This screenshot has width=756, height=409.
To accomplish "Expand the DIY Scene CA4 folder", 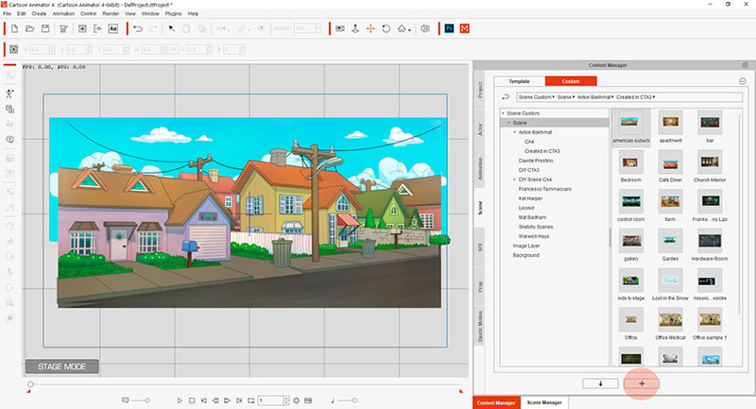I will pyautogui.click(x=515, y=179).
